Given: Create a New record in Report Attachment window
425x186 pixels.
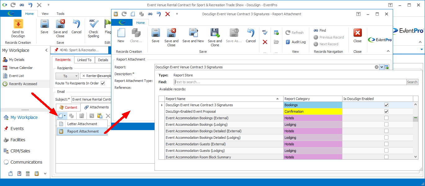Looking at the screenshot, I should (x=121, y=36).
